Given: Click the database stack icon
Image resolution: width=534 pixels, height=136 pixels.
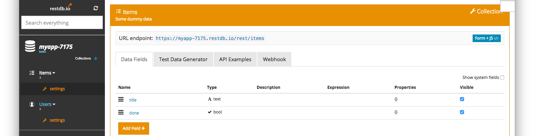Looking at the screenshot, I should (x=30, y=46).
